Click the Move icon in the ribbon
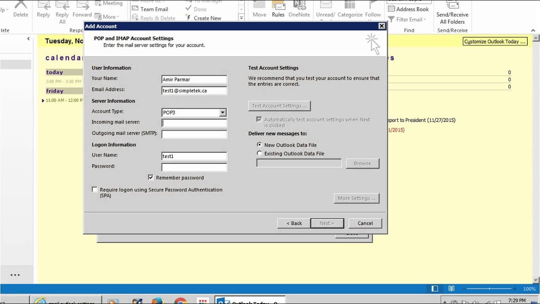 pos(259,9)
